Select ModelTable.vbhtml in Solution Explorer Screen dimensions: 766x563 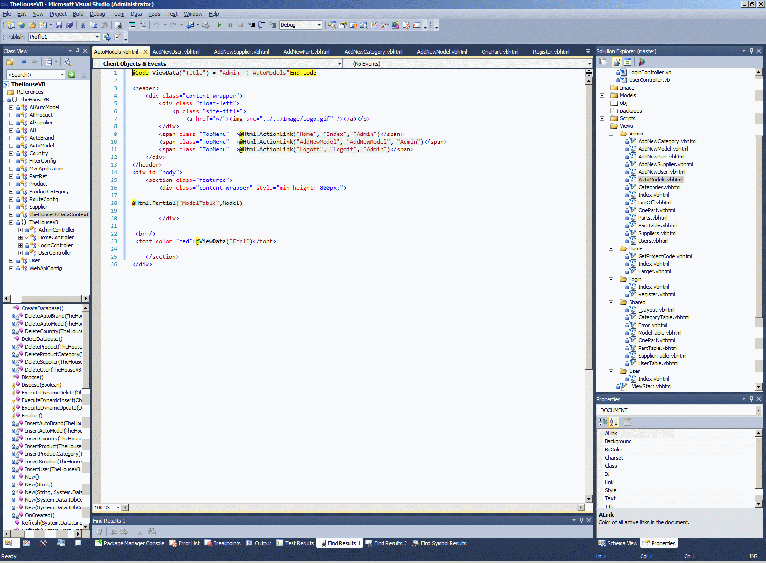coord(659,333)
